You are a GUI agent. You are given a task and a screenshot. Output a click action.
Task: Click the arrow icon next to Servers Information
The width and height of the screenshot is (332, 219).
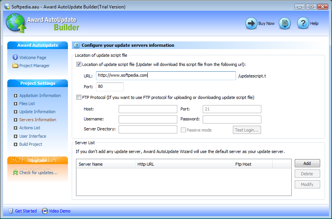pyautogui.click(x=15, y=120)
